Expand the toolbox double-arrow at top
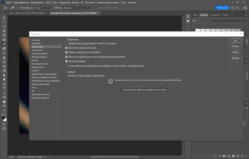 [2, 12]
